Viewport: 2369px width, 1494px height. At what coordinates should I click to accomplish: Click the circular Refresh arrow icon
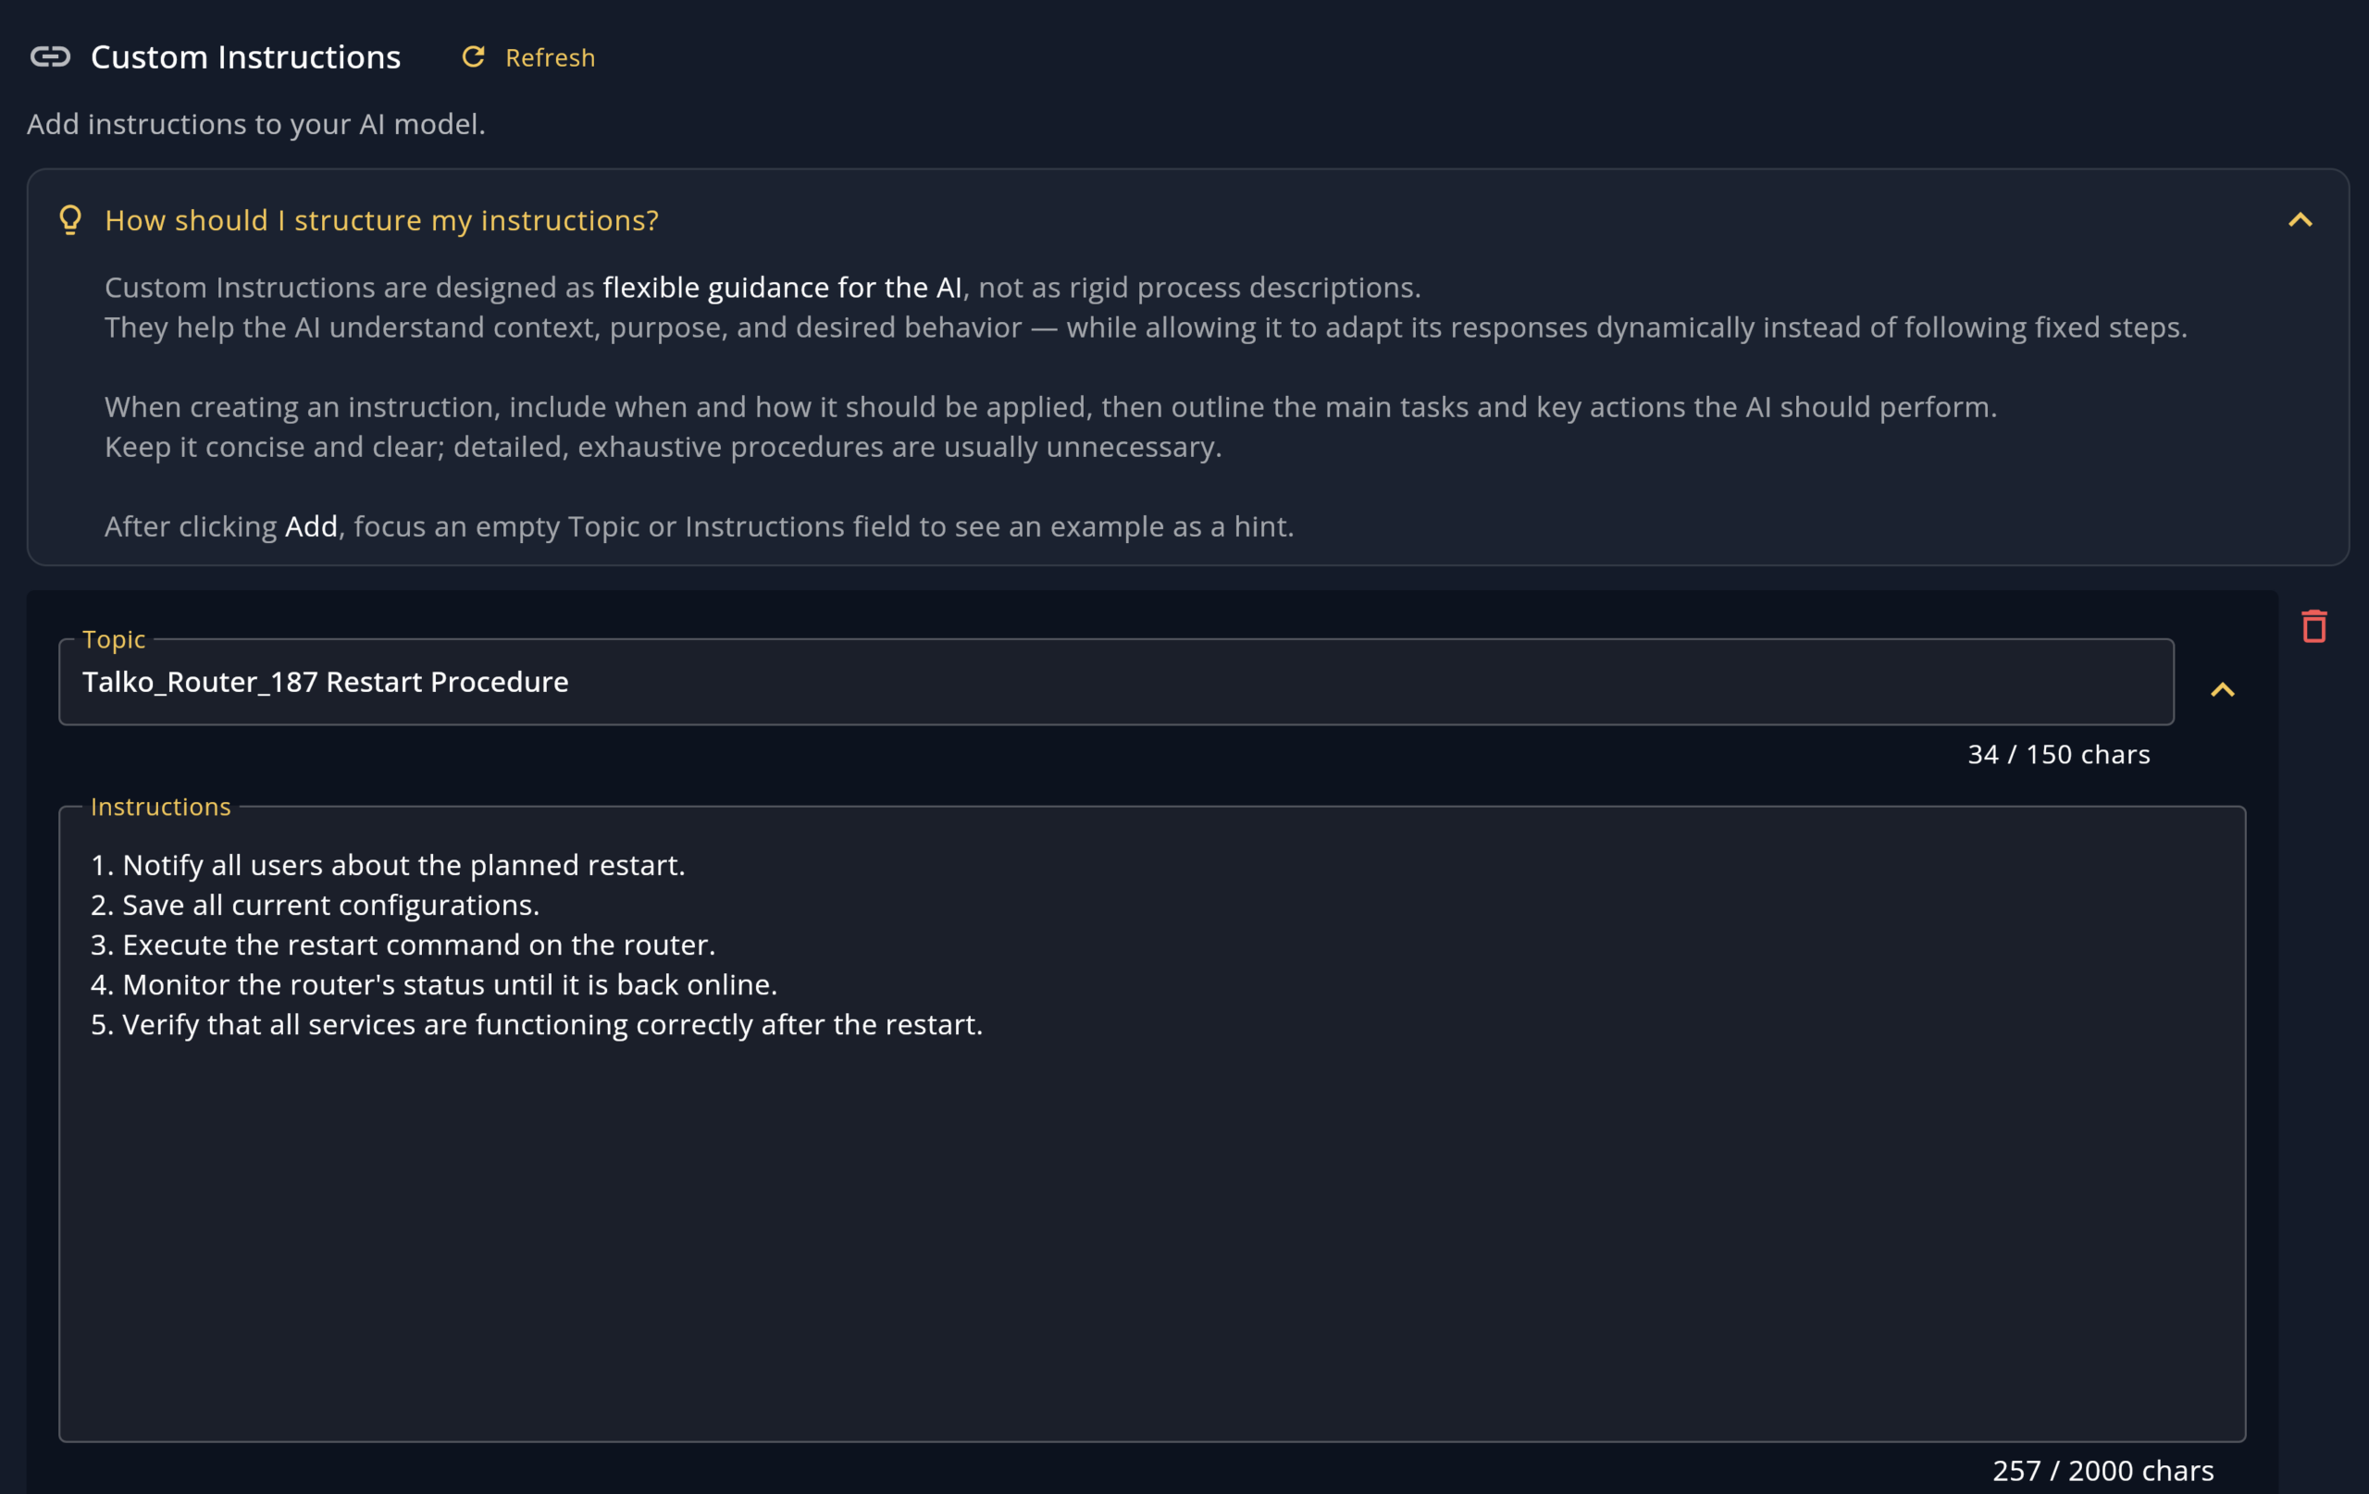point(473,57)
